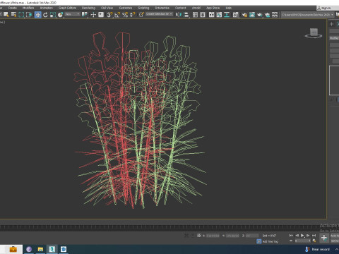Open Schematic View icon
This screenshot has width=339, height=254.
tap(227, 15)
